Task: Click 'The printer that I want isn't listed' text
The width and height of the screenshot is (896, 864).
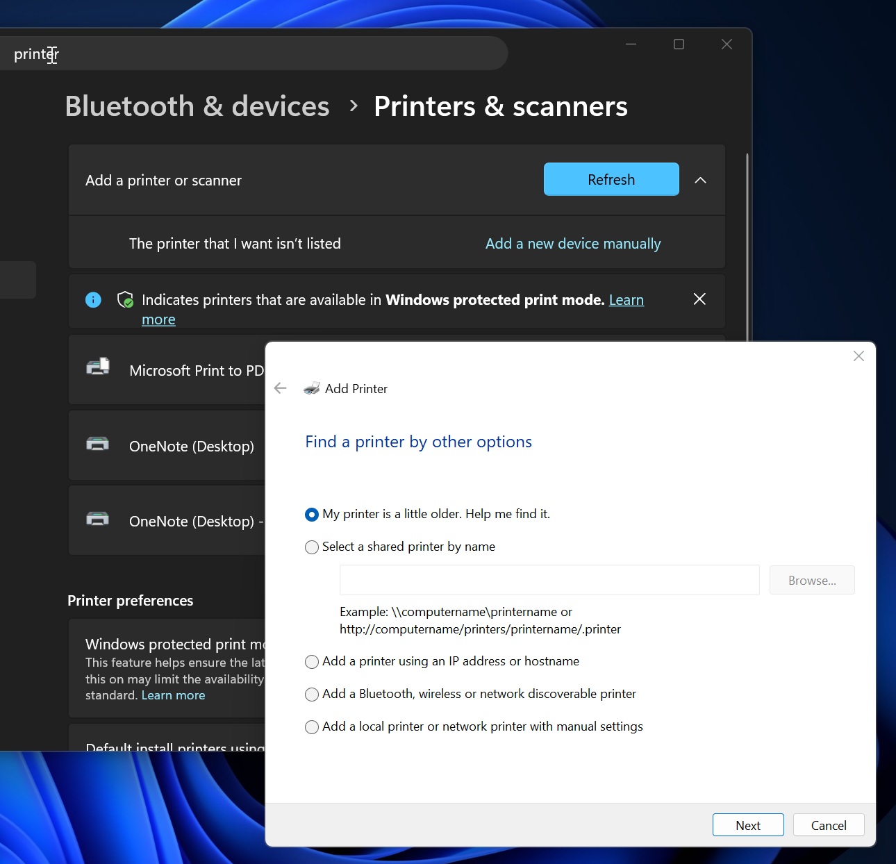Action: (235, 244)
